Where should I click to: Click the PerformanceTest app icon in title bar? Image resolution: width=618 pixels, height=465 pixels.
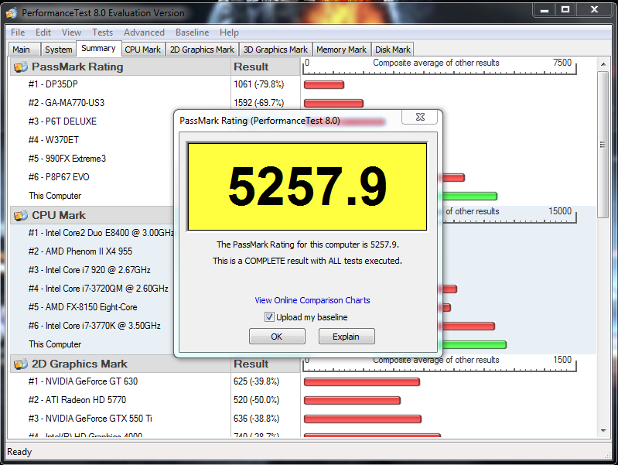pos(11,12)
